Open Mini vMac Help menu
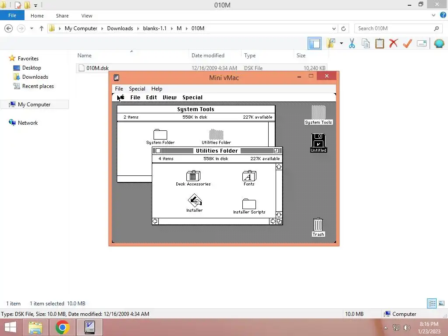This screenshot has height=336, width=448. (x=157, y=88)
